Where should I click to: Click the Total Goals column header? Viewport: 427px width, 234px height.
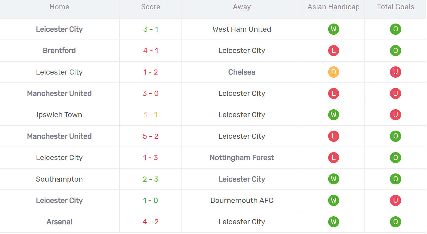395,7
